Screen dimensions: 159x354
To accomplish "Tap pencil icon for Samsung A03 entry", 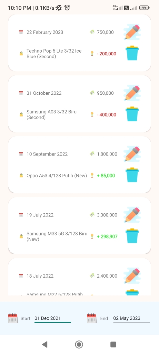I will (132, 93).
